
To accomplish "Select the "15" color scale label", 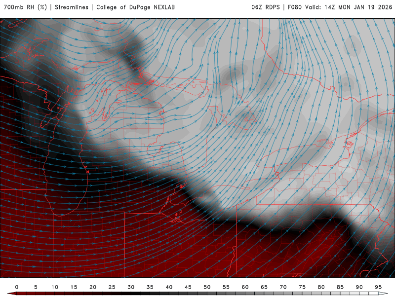I will point(74,287).
